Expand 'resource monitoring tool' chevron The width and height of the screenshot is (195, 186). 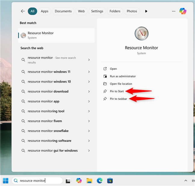pos(89,111)
